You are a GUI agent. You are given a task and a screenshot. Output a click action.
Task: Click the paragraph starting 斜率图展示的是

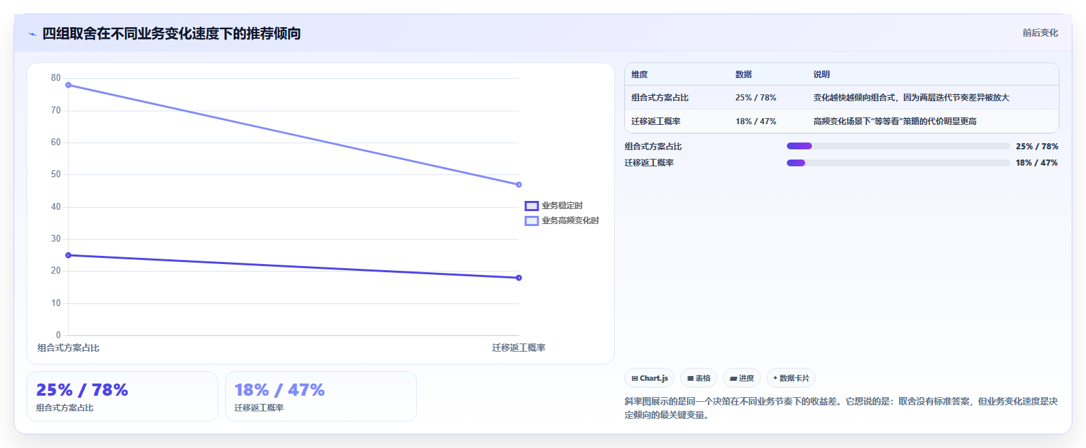click(841, 408)
